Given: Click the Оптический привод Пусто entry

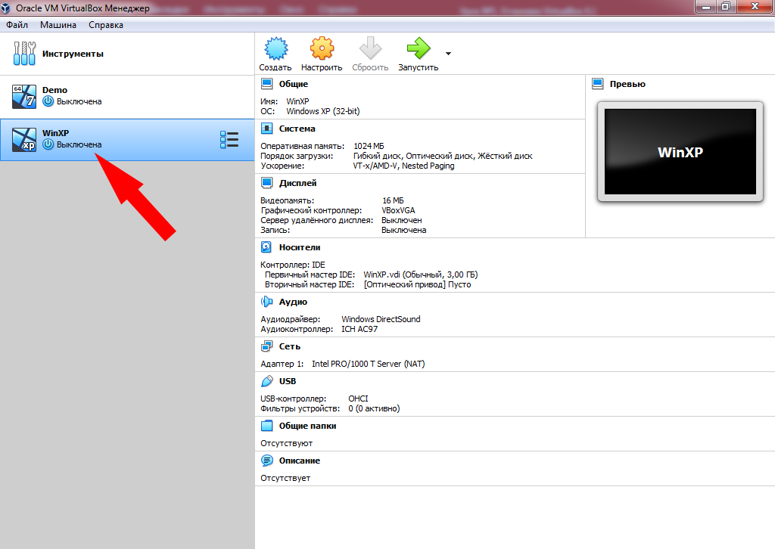Looking at the screenshot, I should (417, 284).
